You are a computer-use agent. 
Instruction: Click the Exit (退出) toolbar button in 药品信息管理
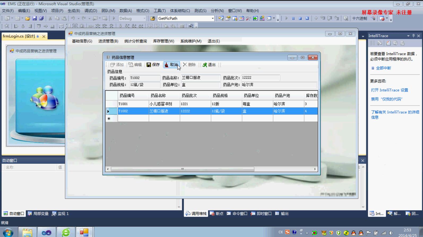coord(209,65)
